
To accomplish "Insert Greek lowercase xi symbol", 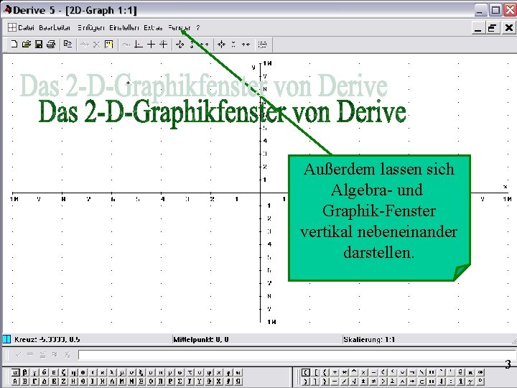I will [x=141, y=372].
